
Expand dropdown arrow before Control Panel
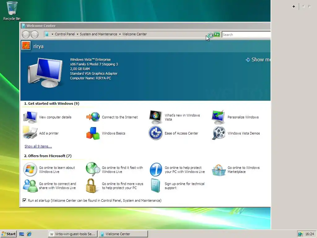click(x=52, y=34)
